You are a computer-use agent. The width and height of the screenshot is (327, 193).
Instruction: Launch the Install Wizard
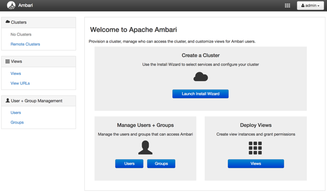(200, 94)
